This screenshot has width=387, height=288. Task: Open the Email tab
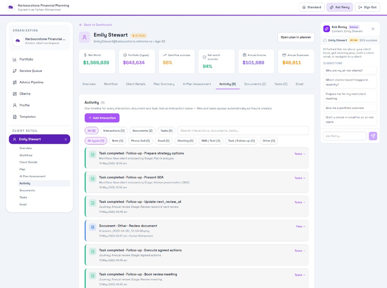tap(299, 84)
